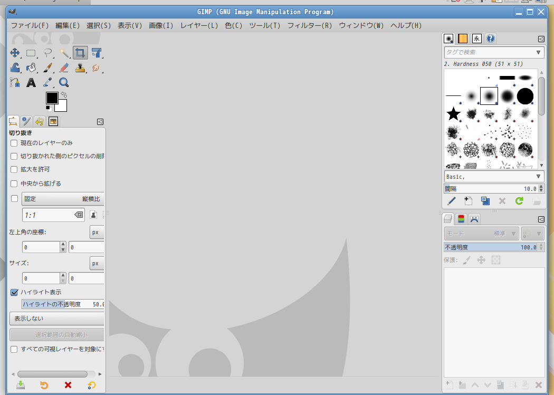
Task: Click the delete layer icon in layers panel
Action: tap(539, 385)
